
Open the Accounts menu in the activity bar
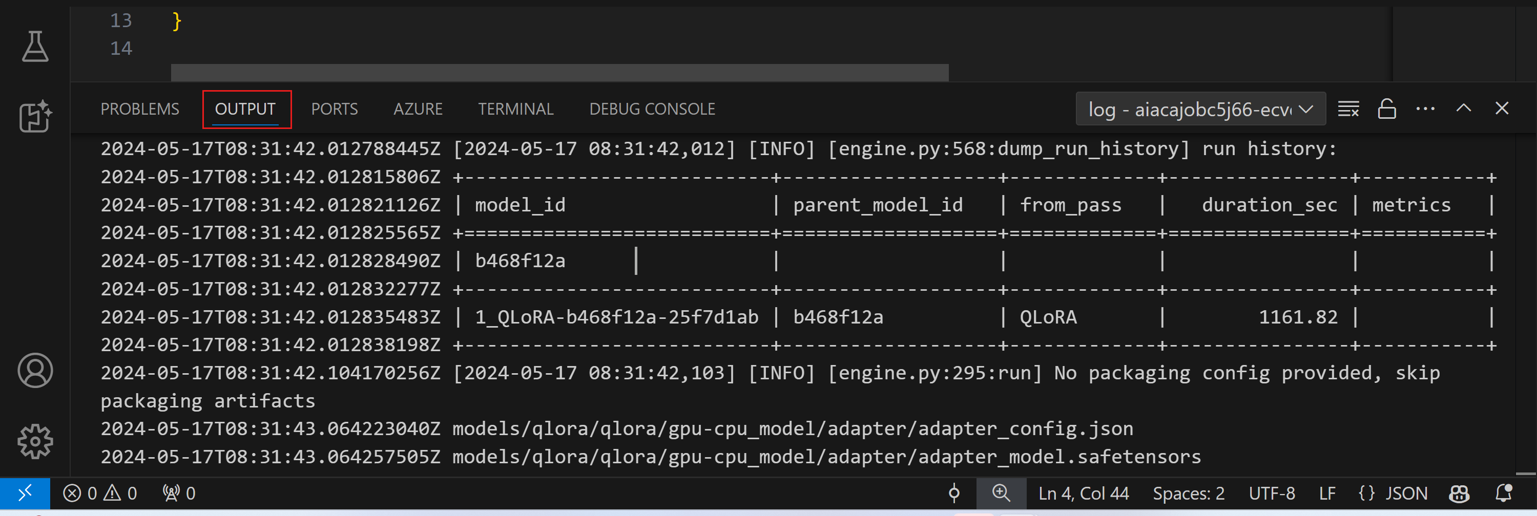[36, 371]
